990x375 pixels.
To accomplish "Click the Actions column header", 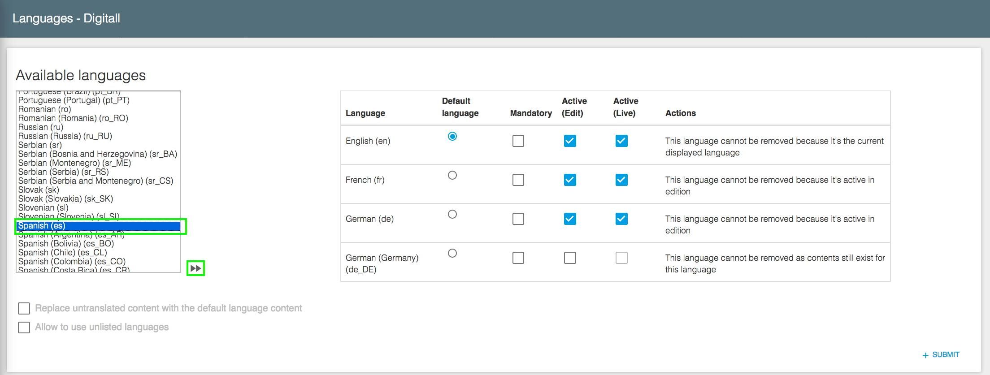I will (x=680, y=113).
